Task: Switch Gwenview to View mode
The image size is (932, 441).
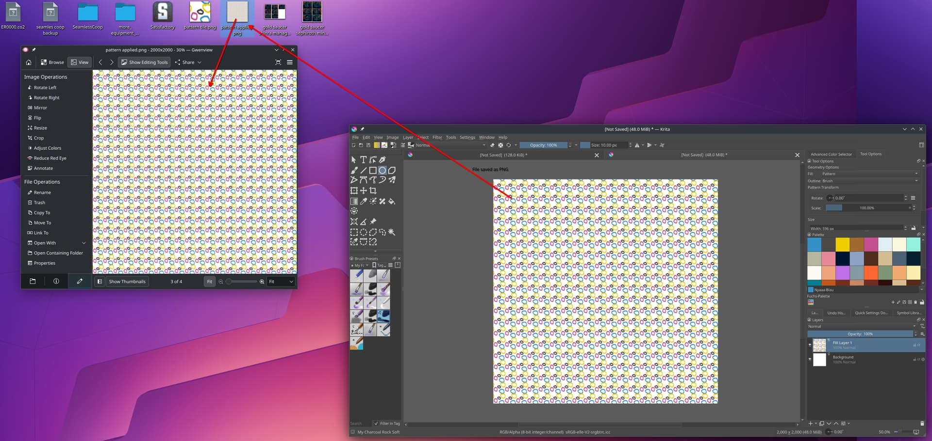Action: point(80,62)
